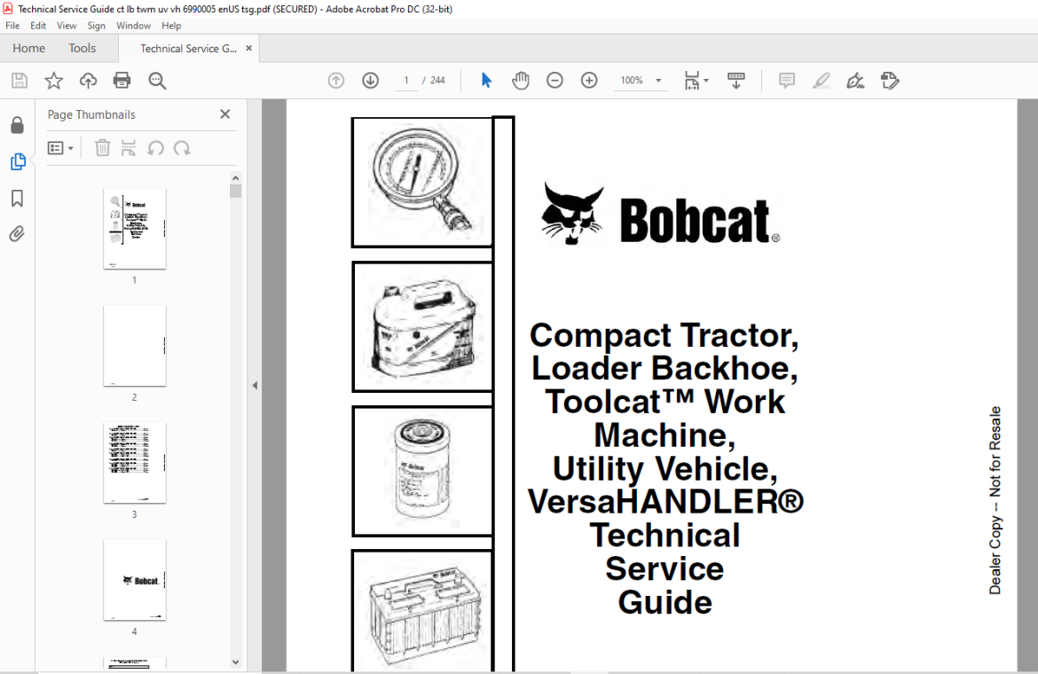Collapse the navigation pane with arrow

click(x=255, y=386)
